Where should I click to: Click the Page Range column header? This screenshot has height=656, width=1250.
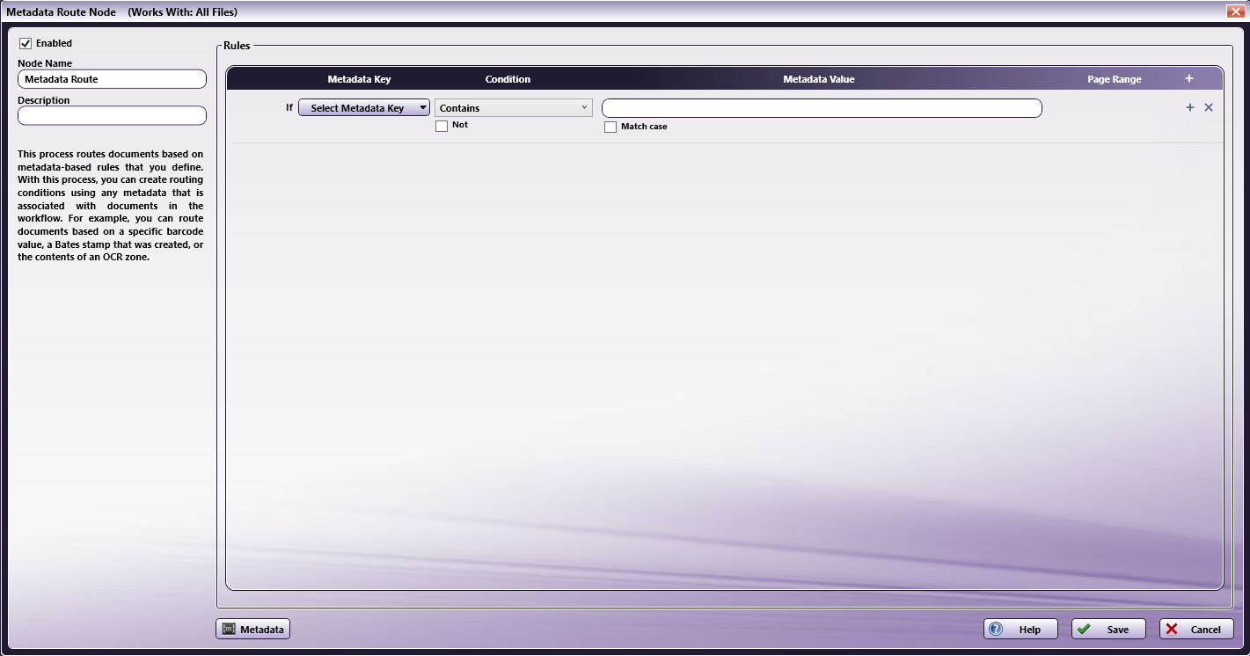click(x=1115, y=79)
